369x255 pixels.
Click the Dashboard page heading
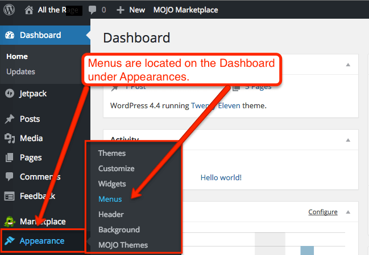pyautogui.click(x=136, y=38)
